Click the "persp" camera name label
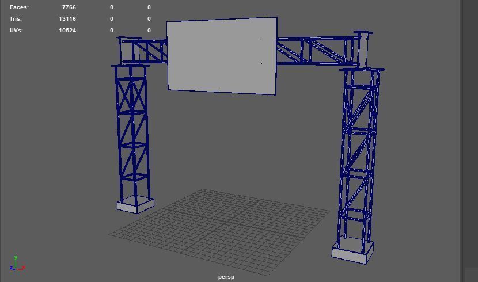This screenshot has height=282, width=478. tap(226, 277)
